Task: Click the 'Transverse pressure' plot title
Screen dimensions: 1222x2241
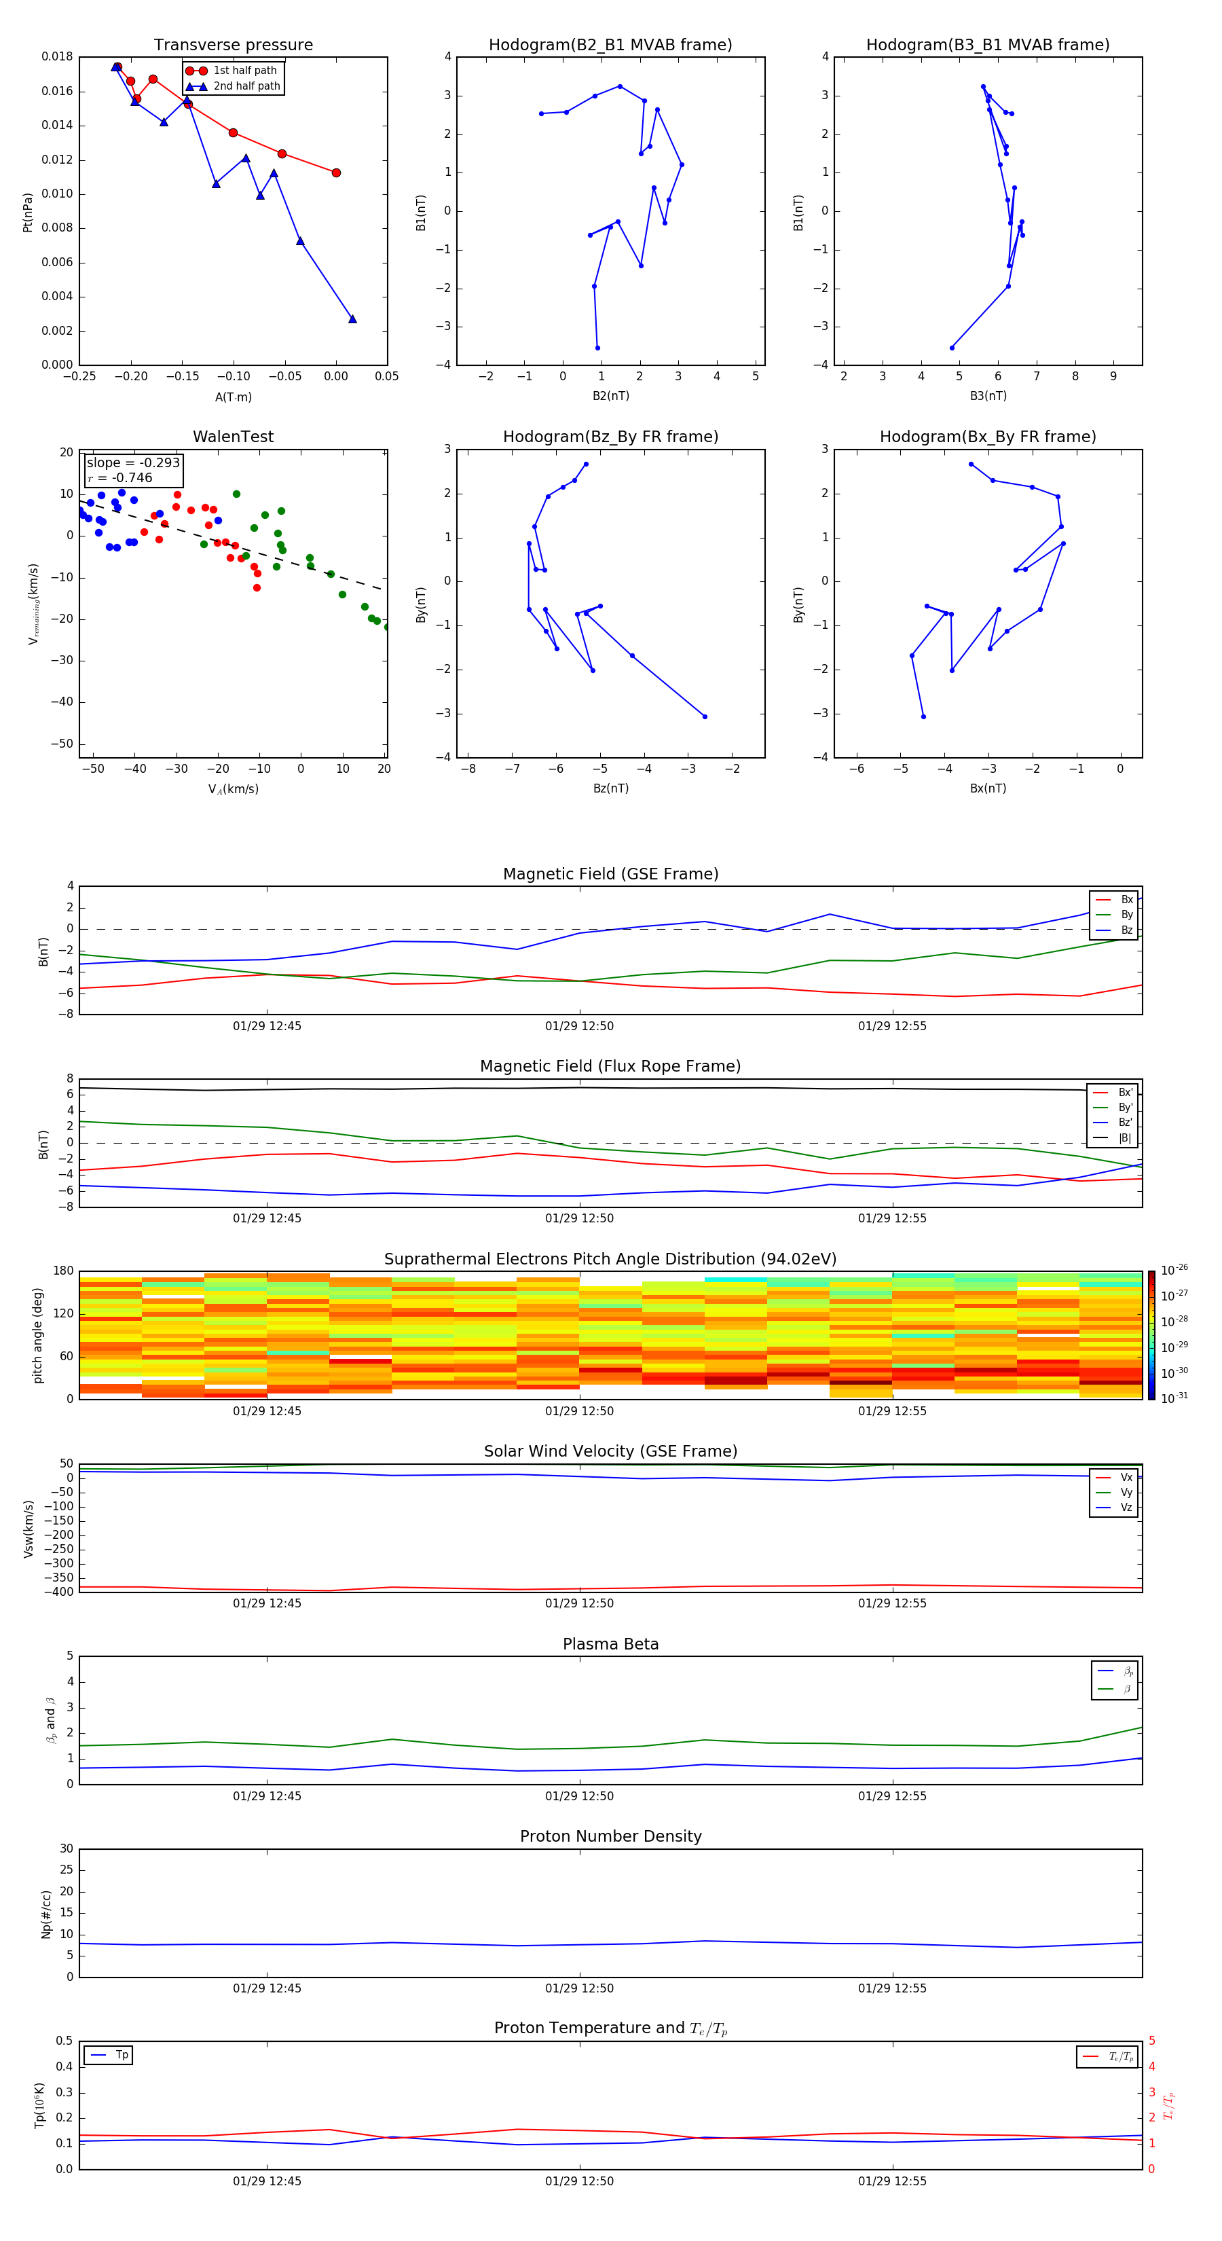Action: coord(233,45)
